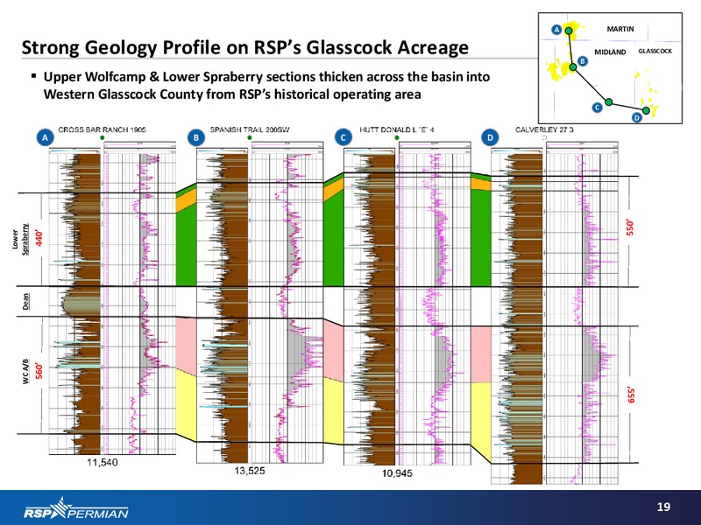Click the red 440' thickness label
Image resolution: width=701 pixels, height=525 pixels.
click(39, 238)
